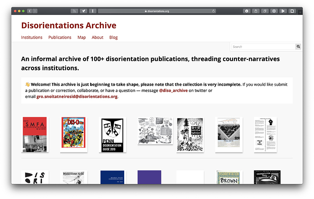Open the Blog nav item

[113, 37]
